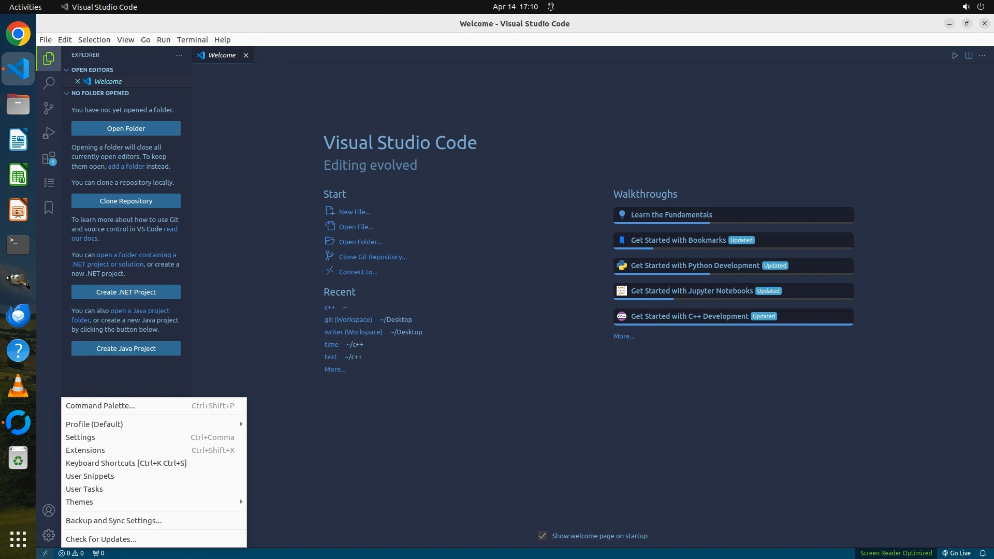Open the Terminal menu

pos(192,40)
